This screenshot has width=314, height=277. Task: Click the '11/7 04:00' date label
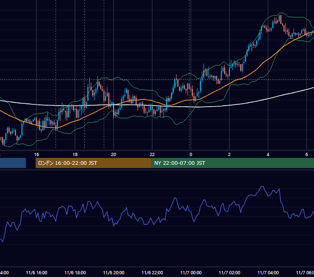268,273
